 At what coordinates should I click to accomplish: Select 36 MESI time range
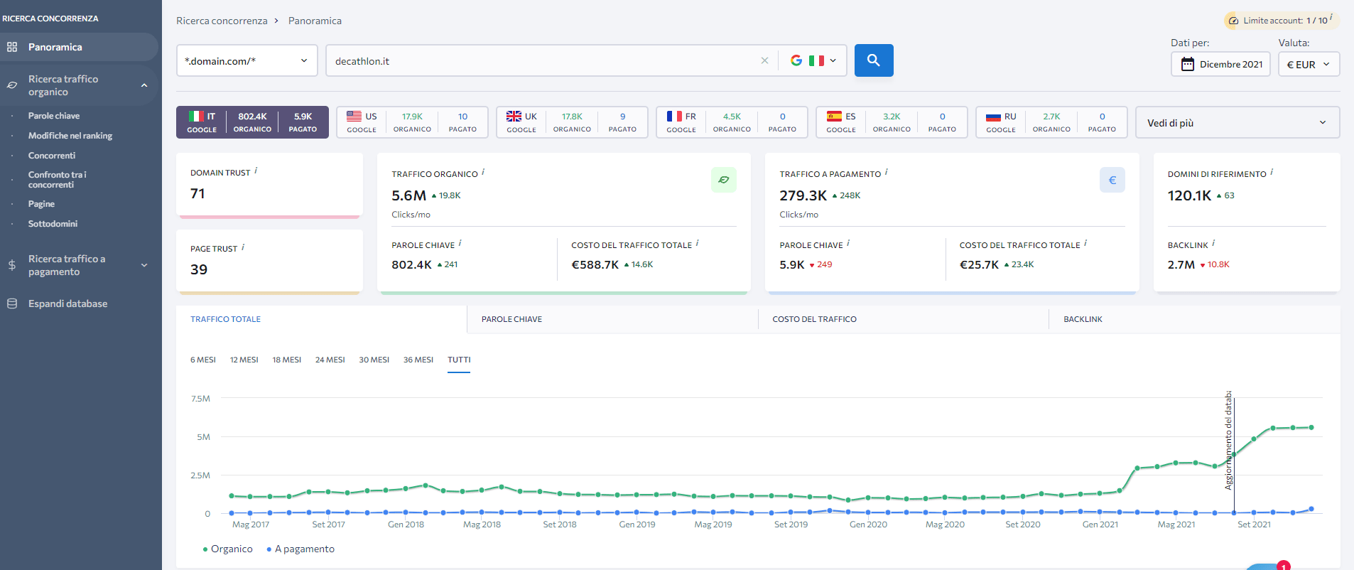(418, 360)
